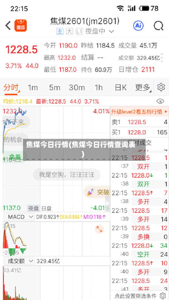This screenshot has width=169, height=300.
Task: Tap the expand chart arrows icon
Action: [x=99, y=229]
